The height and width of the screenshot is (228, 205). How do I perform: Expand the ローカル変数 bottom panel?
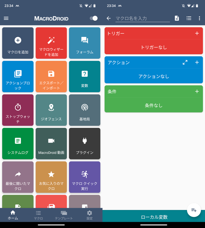click(x=154, y=217)
